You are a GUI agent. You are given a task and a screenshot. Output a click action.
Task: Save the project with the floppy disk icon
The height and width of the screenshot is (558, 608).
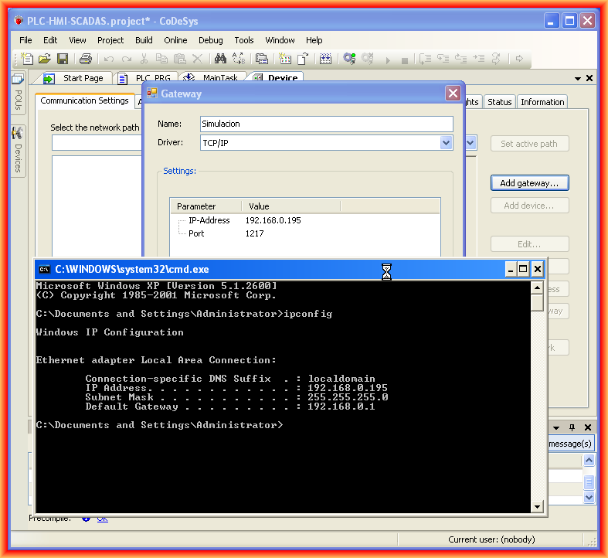tap(63, 59)
